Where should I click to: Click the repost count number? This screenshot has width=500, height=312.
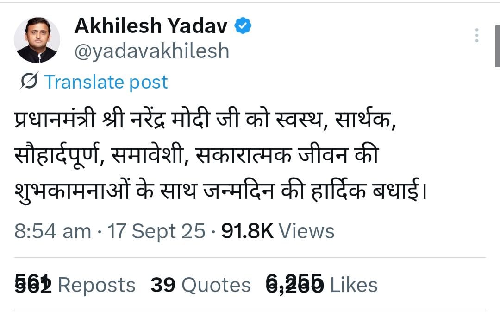pyautogui.click(x=32, y=284)
